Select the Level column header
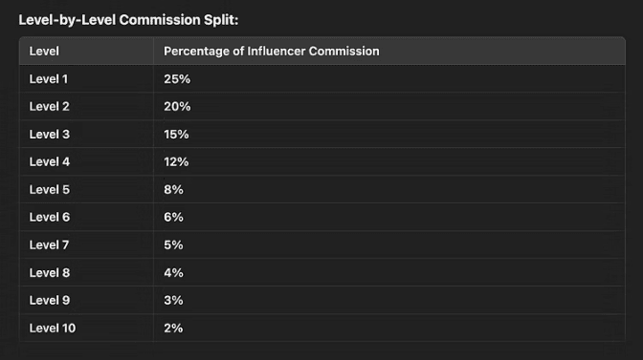The width and height of the screenshot is (643, 360). pyautogui.click(x=44, y=52)
